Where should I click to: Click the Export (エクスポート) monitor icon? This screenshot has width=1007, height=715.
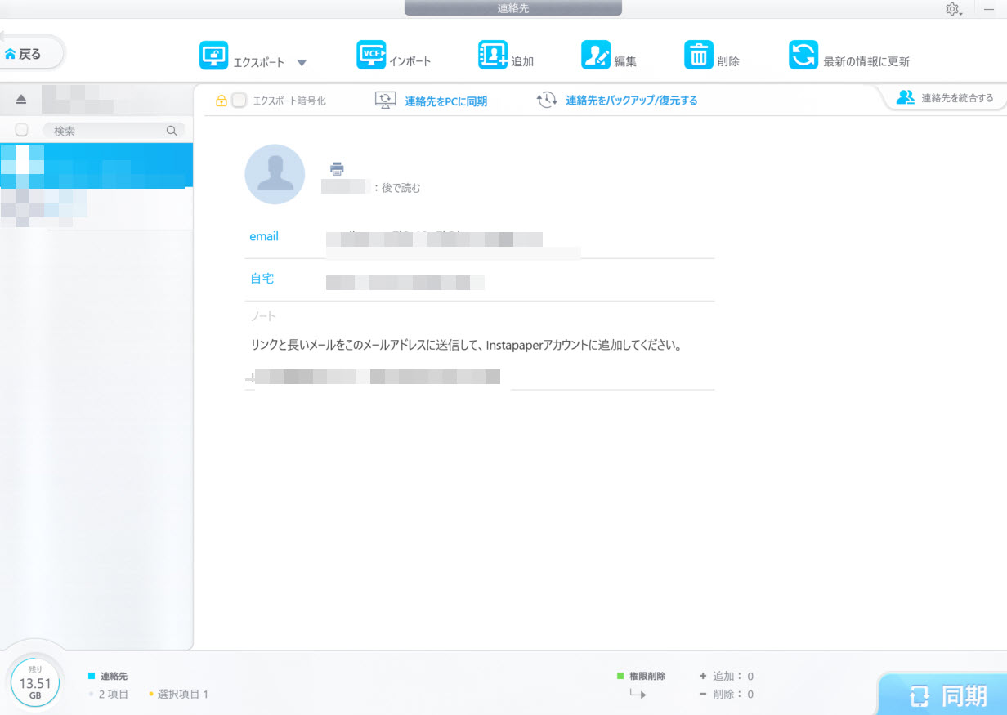[x=214, y=56]
